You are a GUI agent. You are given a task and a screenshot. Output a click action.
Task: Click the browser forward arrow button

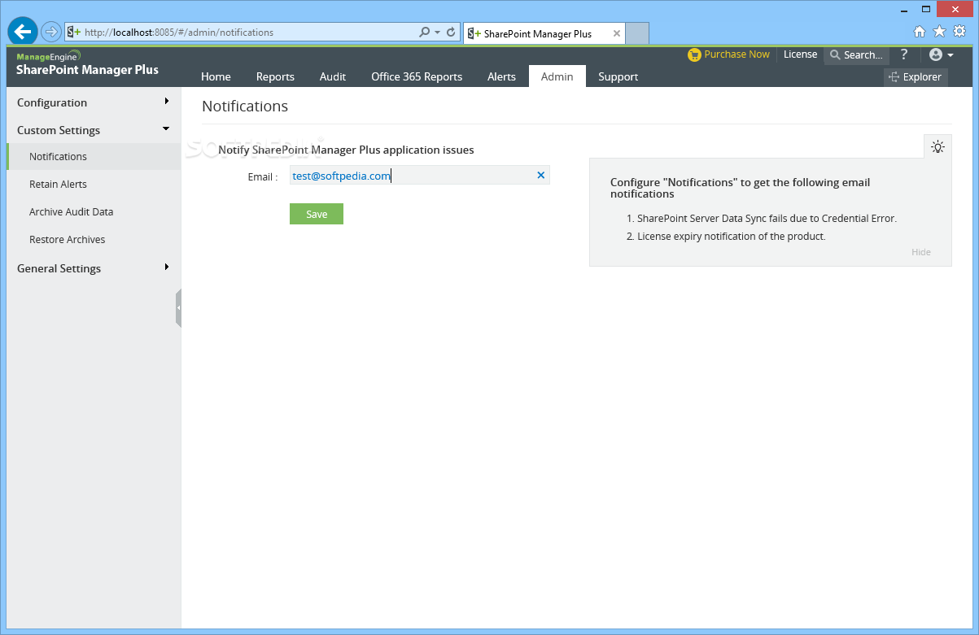click(x=51, y=33)
